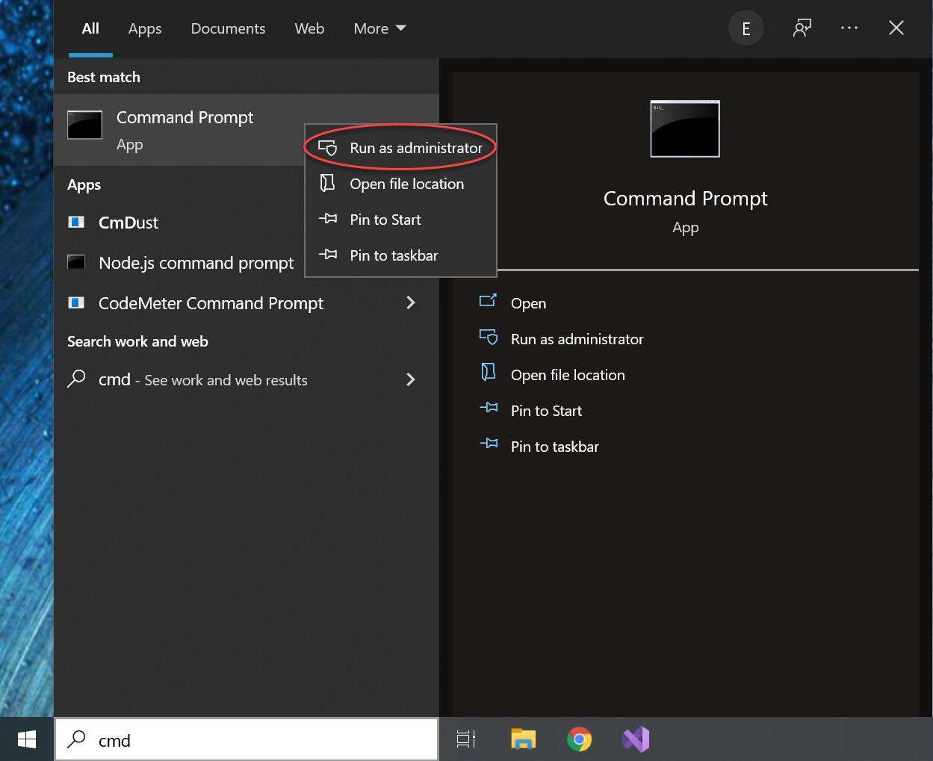The image size is (933, 761).
Task: Click Open in the preview pane
Action: pyautogui.click(x=528, y=303)
